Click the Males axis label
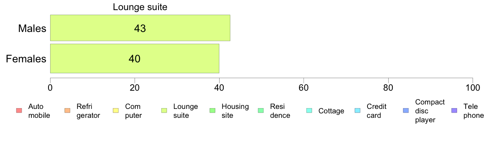This screenshot has width=484, height=149. pyautogui.click(x=32, y=28)
